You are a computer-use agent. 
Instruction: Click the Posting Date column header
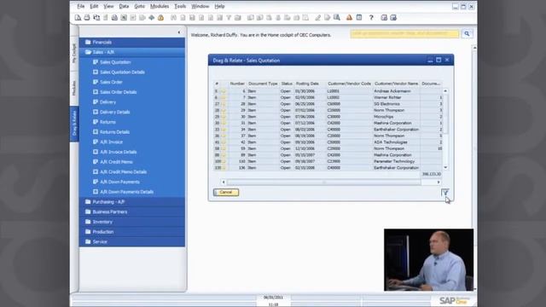[307, 84]
